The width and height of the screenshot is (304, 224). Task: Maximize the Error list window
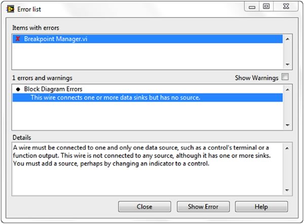click(x=266, y=7)
